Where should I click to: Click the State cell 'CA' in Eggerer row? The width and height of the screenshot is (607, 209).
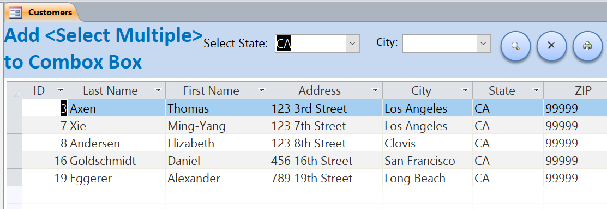(x=508, y=178)
